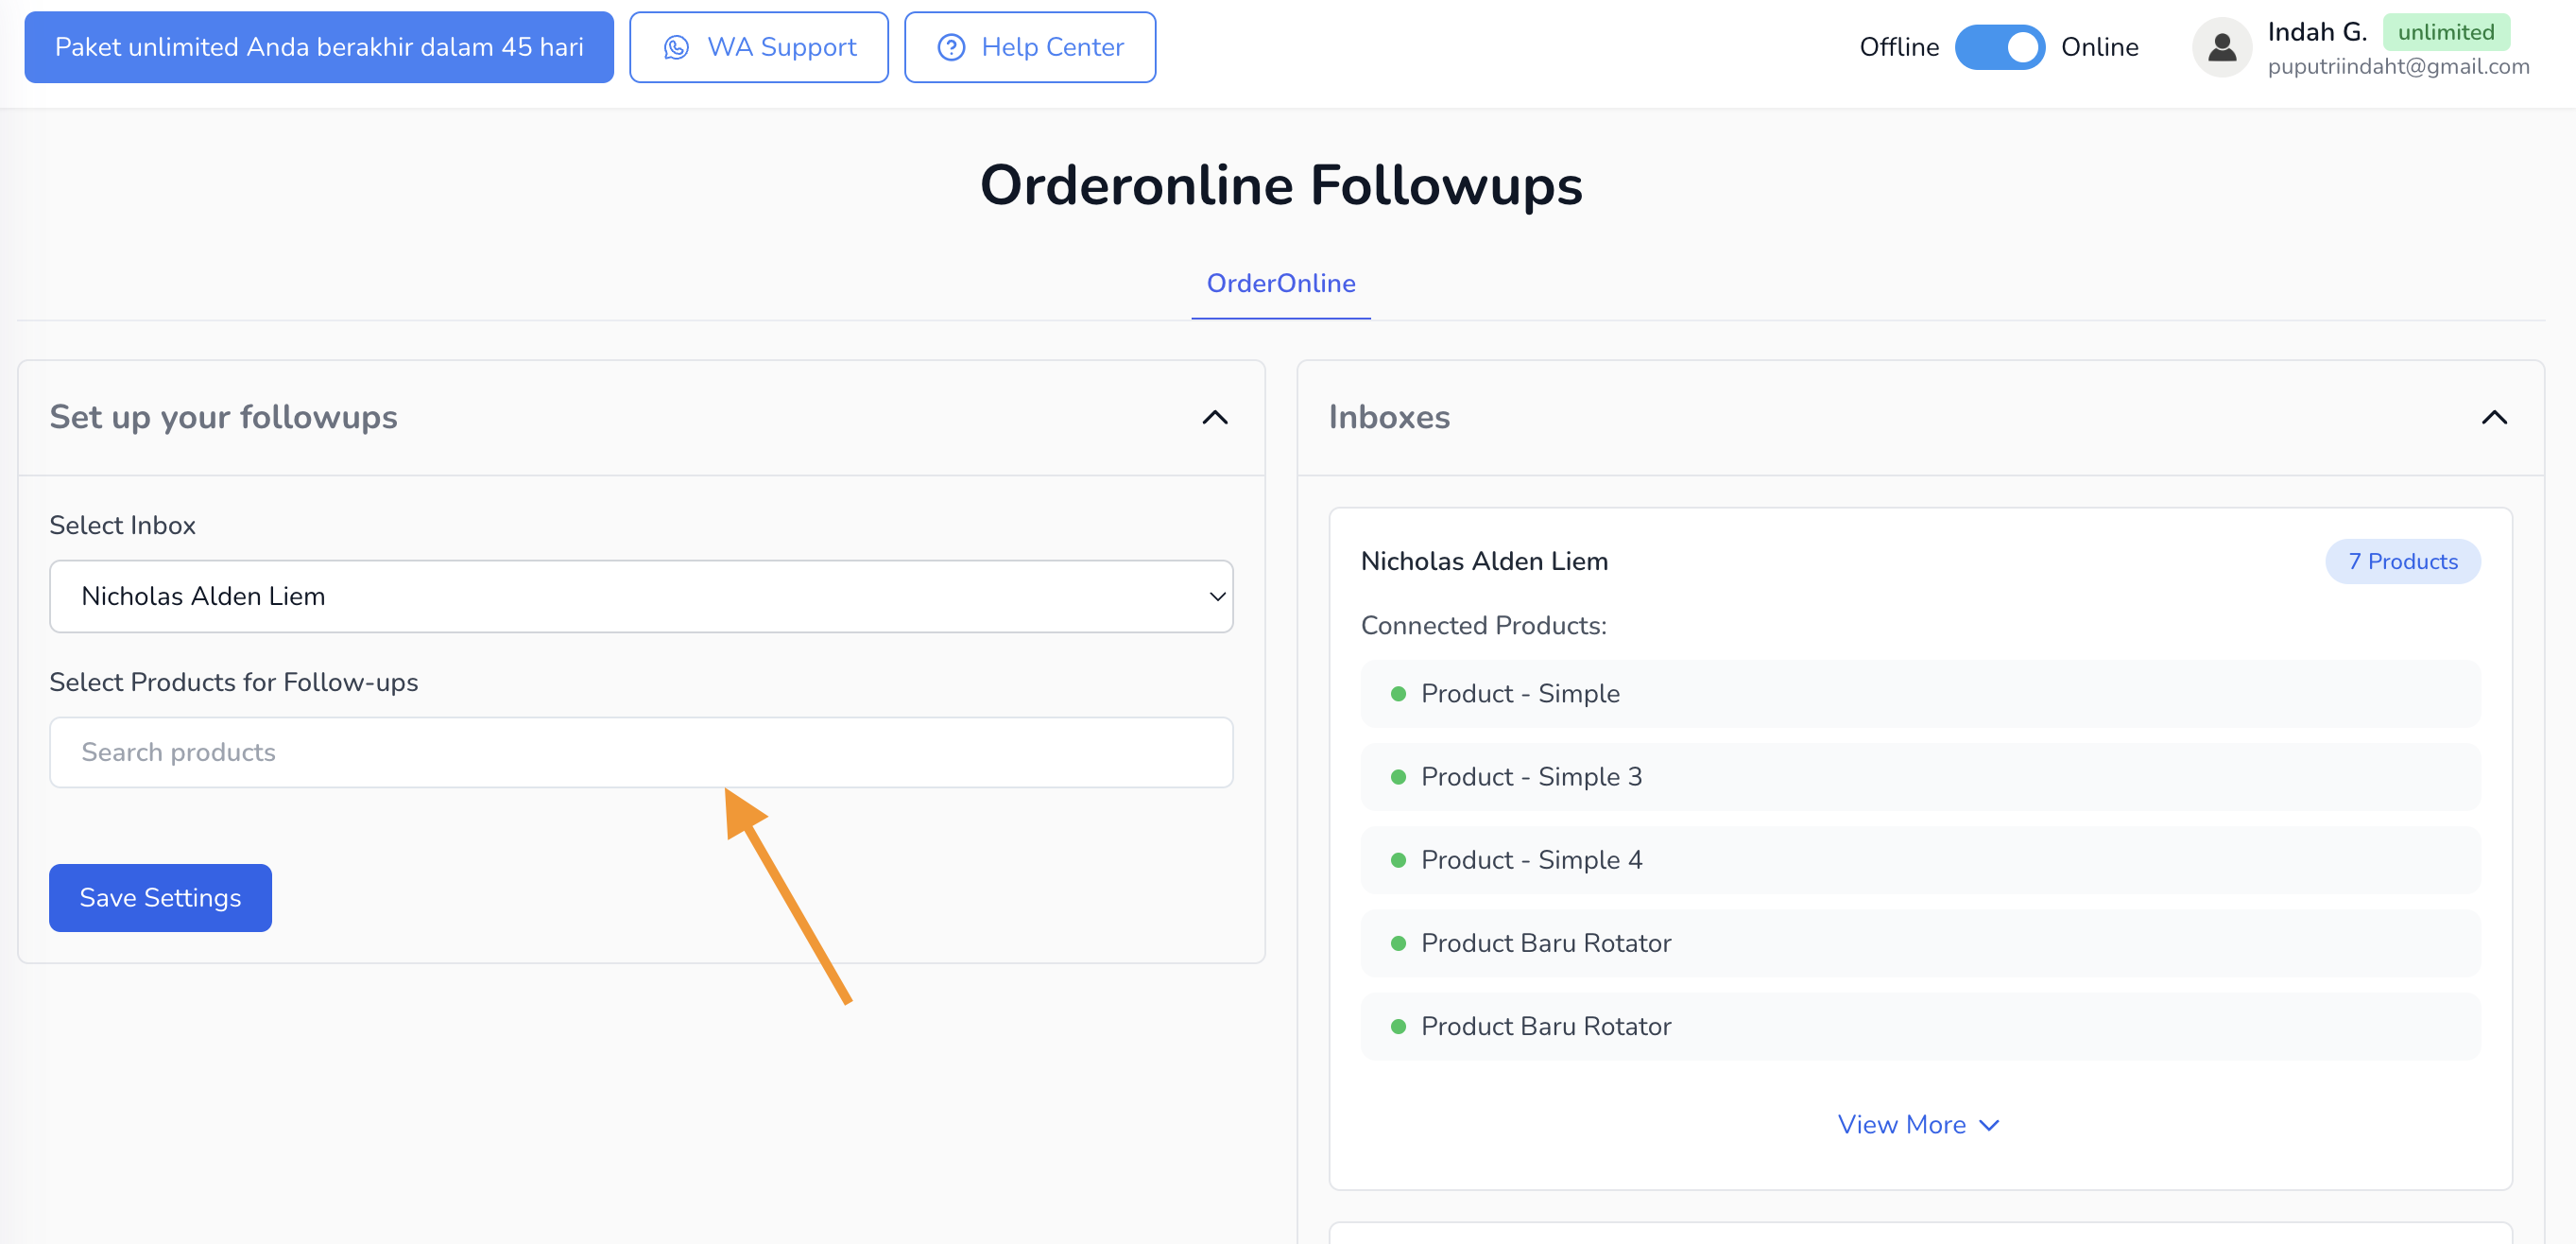The width and height of the screenshot is (2576, 1244).
Task: Click the 7 Products badge
Action: pos(2402,562)
